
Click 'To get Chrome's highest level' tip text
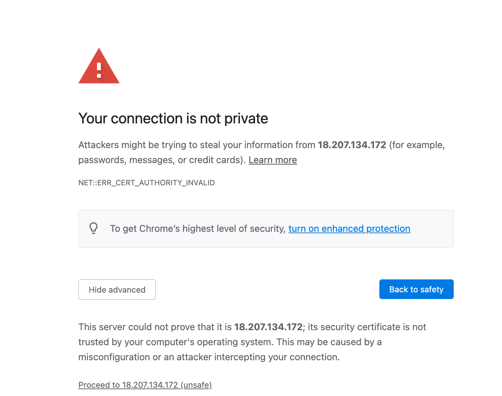pos(197,229)
